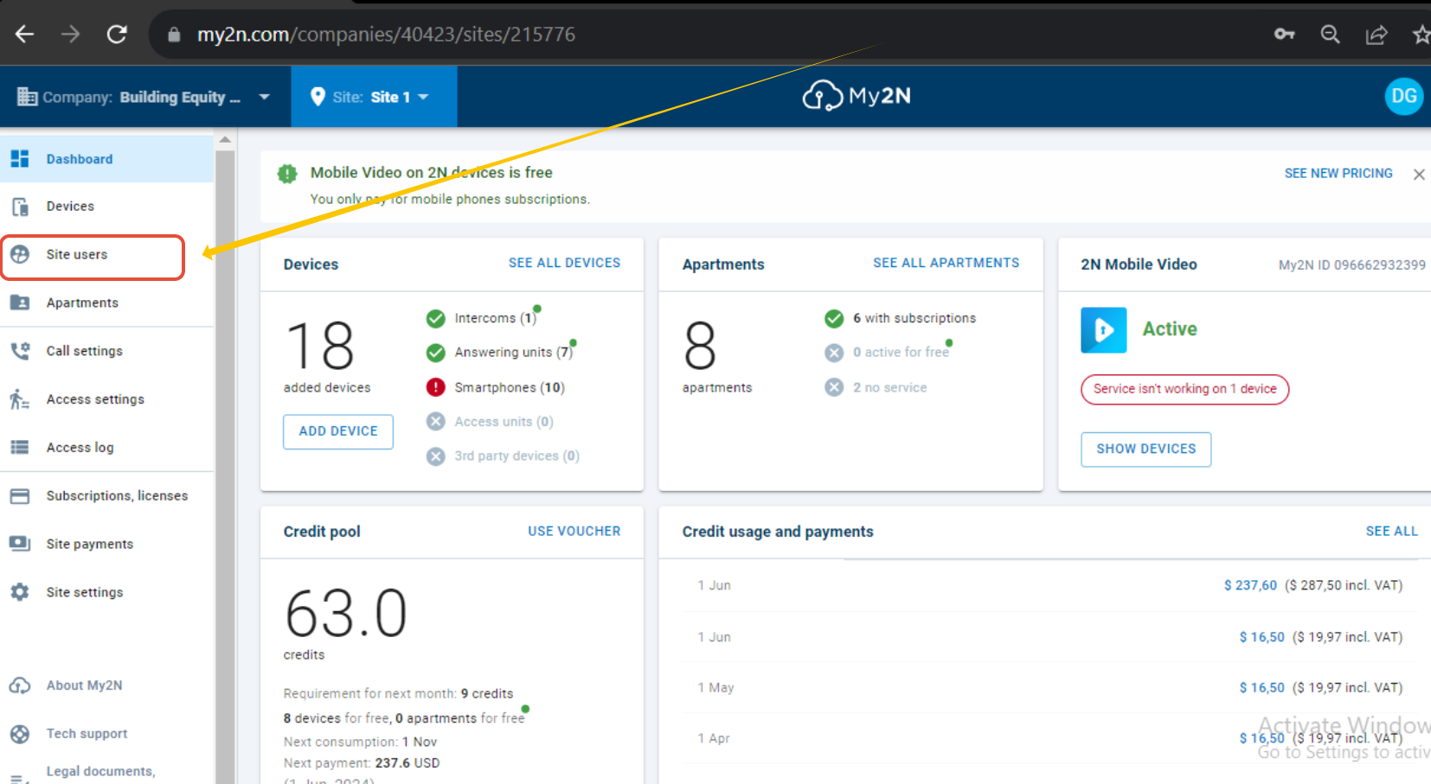Viewport: 1431px width, 784px height.
Task: Open Apartments in the sidebar
Action: [106, 303]
